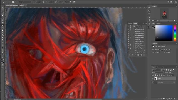Open the Opacity dropdown arrow in options bar
Viewport: 178px width, 100px height.
coord(41,2)
